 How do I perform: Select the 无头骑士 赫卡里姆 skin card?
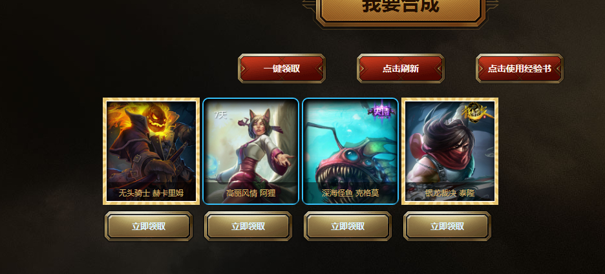pos(151,151)
